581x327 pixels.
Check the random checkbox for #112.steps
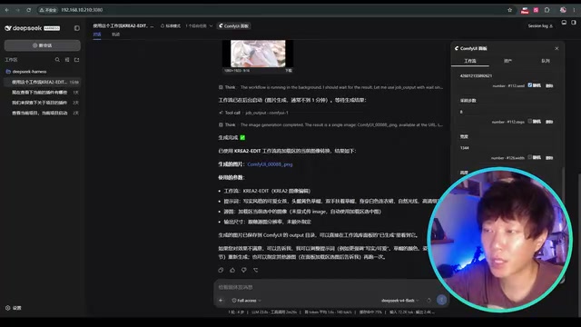point(530,121)
